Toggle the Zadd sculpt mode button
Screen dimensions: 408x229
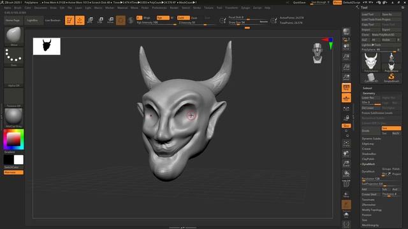[184, 18]
